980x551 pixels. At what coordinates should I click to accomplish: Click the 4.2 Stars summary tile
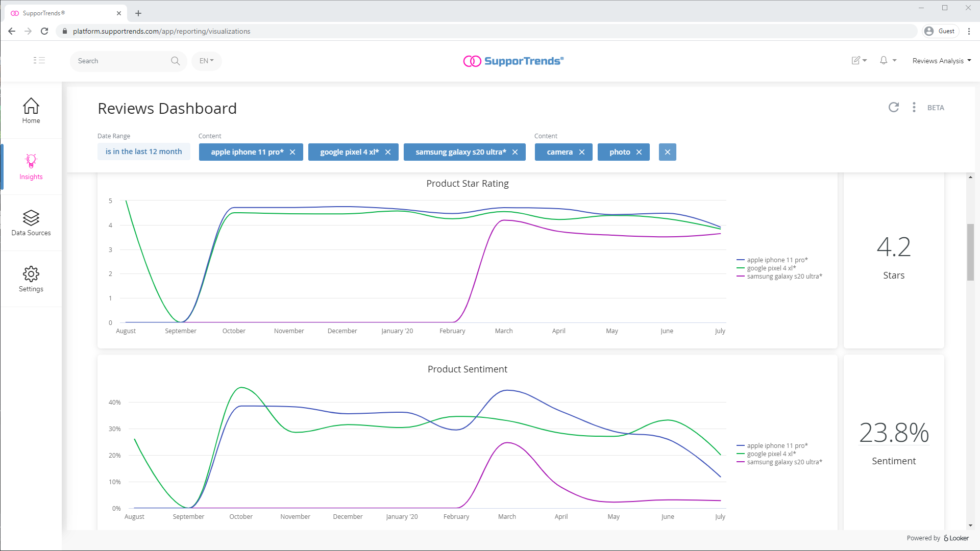coord(894,260)
